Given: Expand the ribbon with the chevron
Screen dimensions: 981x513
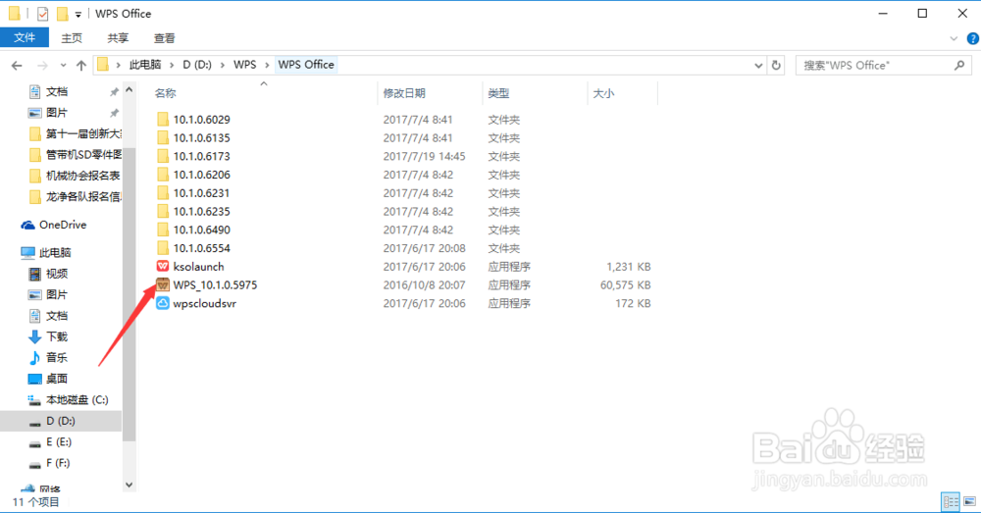Looking at the screenshot, I should 954,39.
